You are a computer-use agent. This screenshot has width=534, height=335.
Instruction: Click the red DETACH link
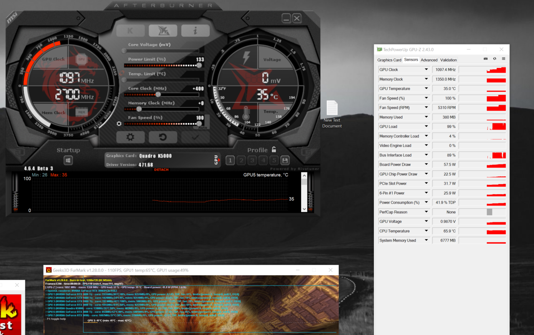coord(161,170)
